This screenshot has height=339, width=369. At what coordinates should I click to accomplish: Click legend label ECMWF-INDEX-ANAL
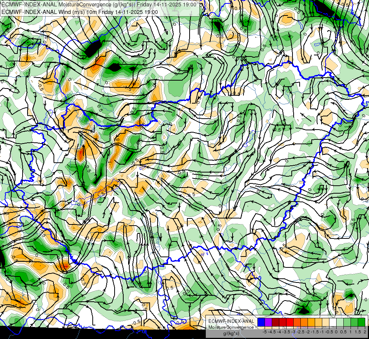(x=231, y=321)
